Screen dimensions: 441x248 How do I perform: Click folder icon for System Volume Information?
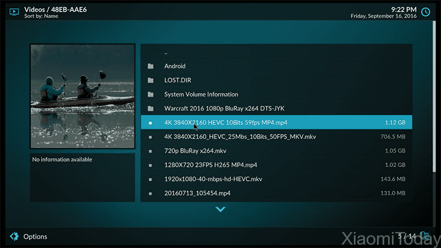[x=150, y=94]
